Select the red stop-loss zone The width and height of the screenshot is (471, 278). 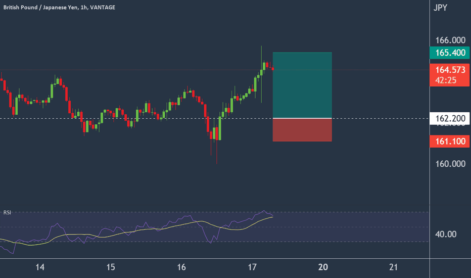coord(302,130)
